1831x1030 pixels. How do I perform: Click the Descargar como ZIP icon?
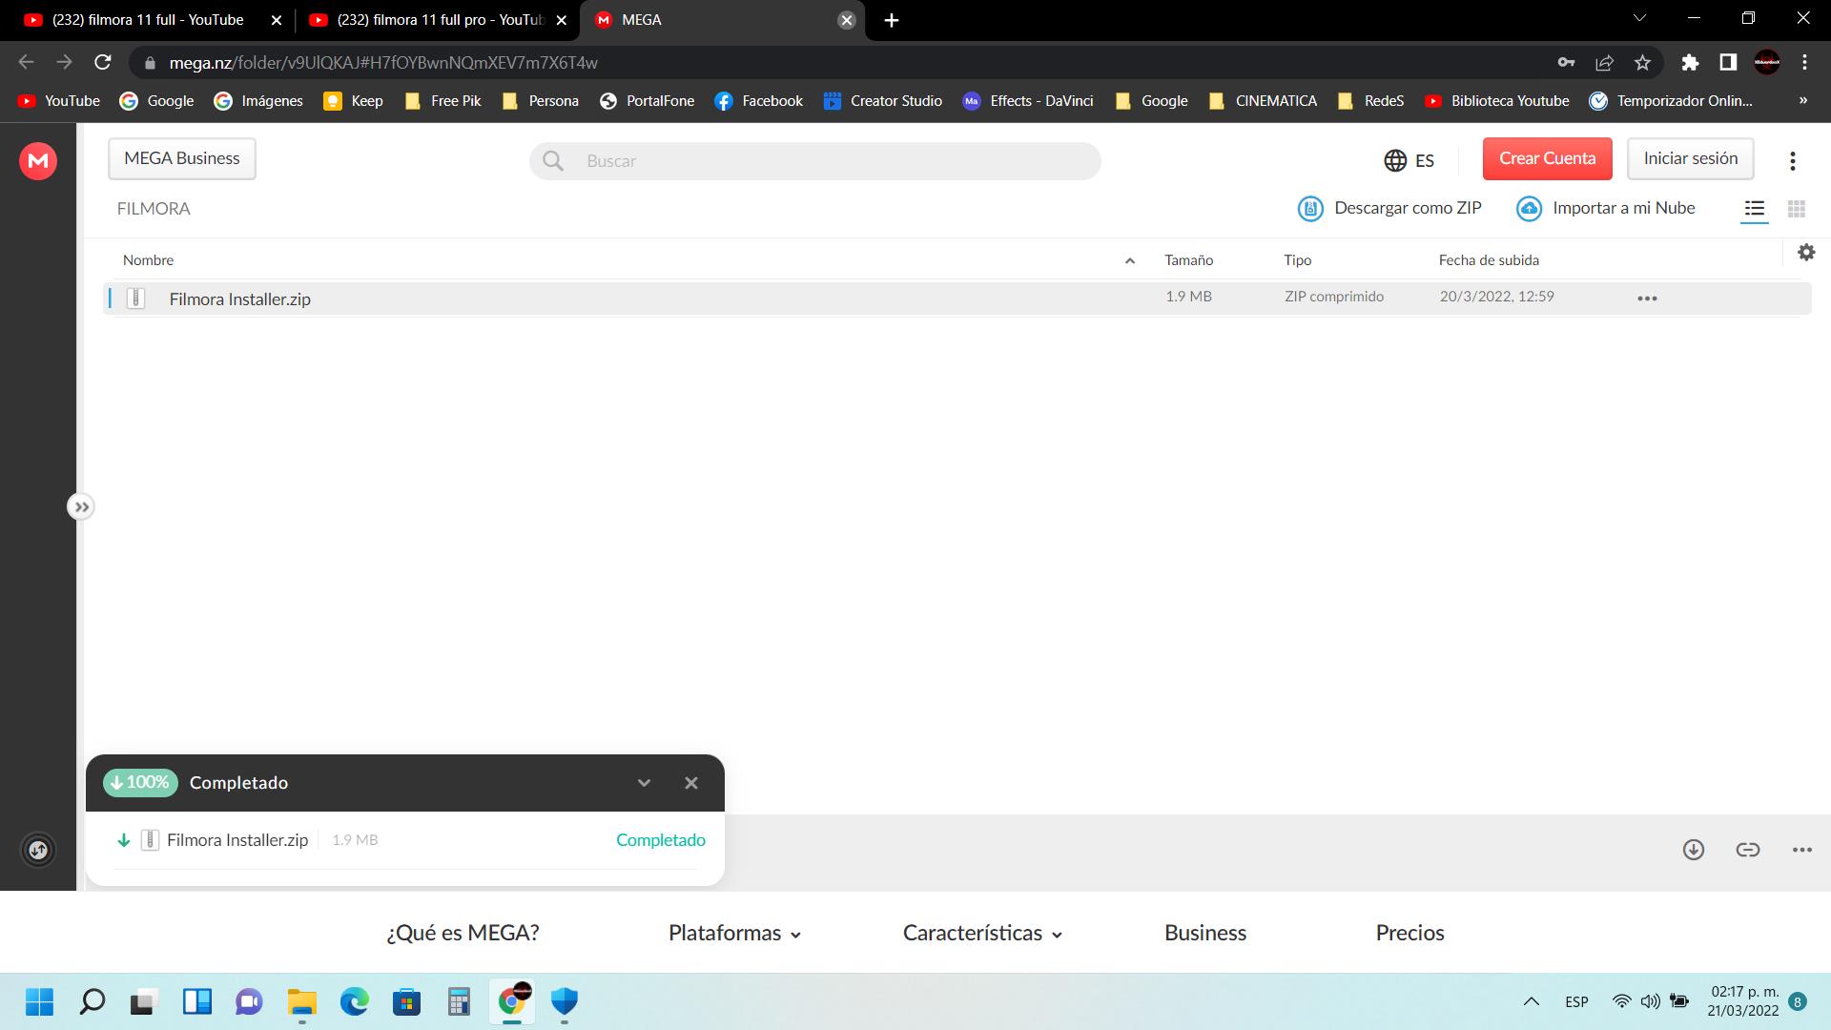[x=1310, y=209]
